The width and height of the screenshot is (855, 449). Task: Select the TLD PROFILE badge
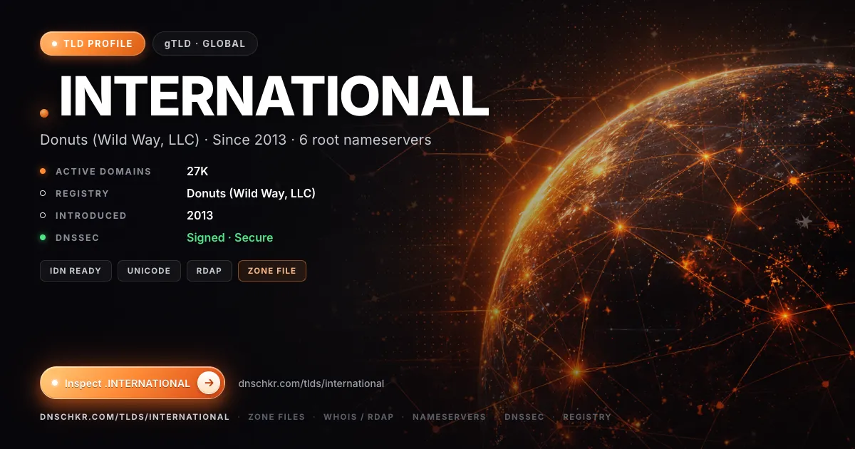point(93,43)
